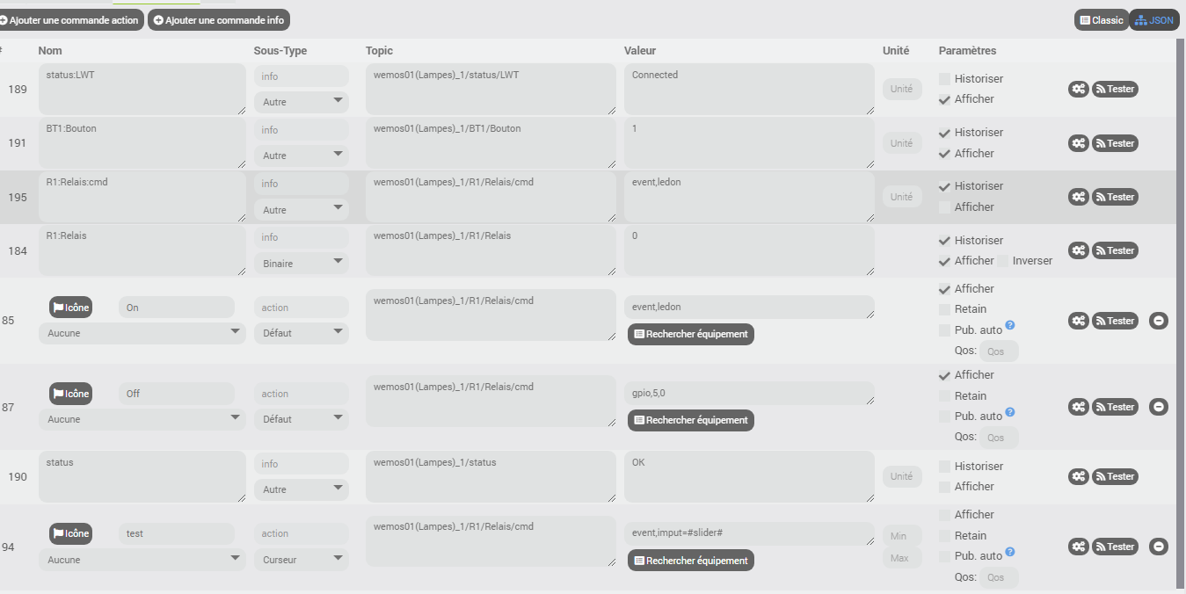Click the Min field of test slider command

[x=902, y=536]
